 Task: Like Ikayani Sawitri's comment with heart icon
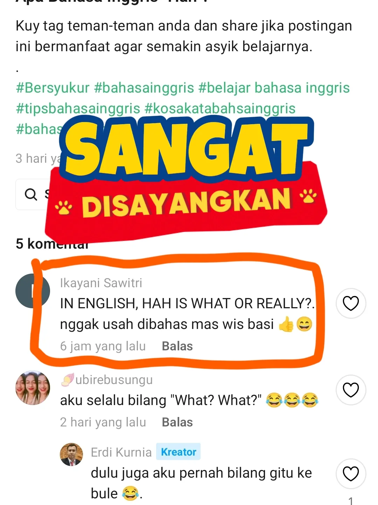(351, 303)
